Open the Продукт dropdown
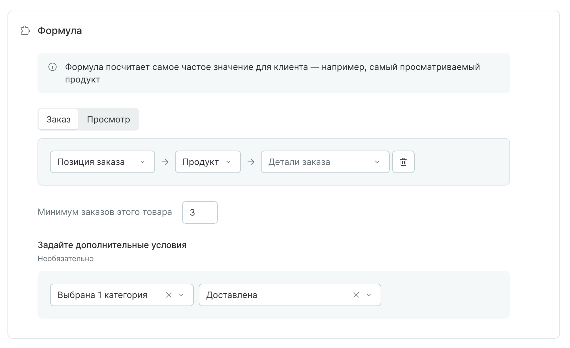Viewport: 570px width, 348px height. (208, 162)
